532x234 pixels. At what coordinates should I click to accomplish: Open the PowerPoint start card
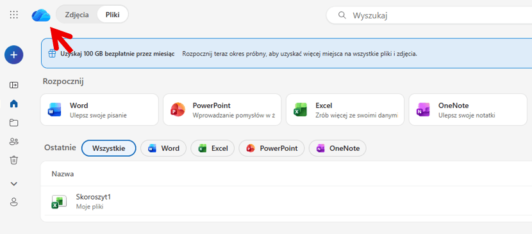point(222,110)
